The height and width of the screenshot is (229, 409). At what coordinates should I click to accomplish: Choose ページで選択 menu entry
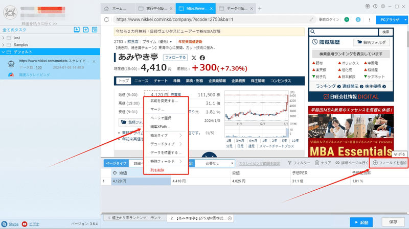click(x=161, y=118)
